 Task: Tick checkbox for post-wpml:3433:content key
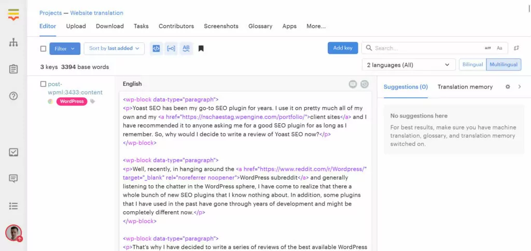click(44, 84)
